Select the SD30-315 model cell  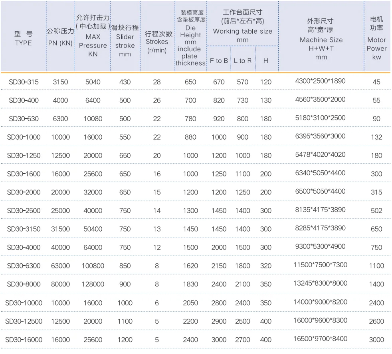click(x=24, y=82)
